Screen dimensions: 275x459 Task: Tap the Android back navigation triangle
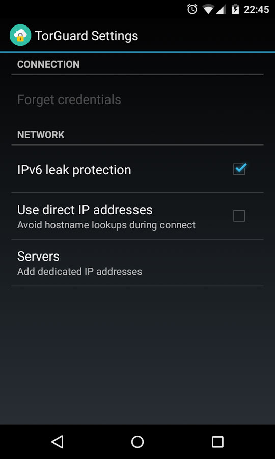coord(58,442)
